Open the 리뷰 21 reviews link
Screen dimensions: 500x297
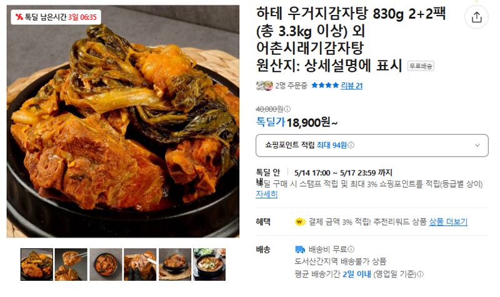[352, 85]
